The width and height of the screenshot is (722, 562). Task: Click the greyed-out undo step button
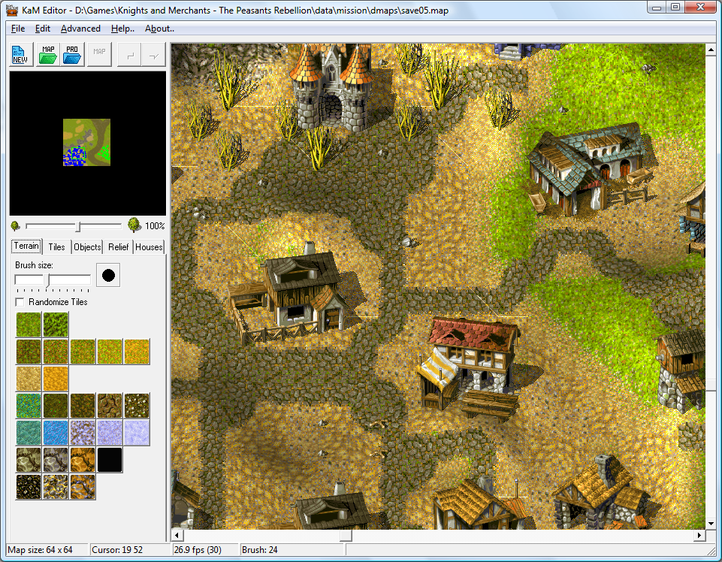(130, 54)
